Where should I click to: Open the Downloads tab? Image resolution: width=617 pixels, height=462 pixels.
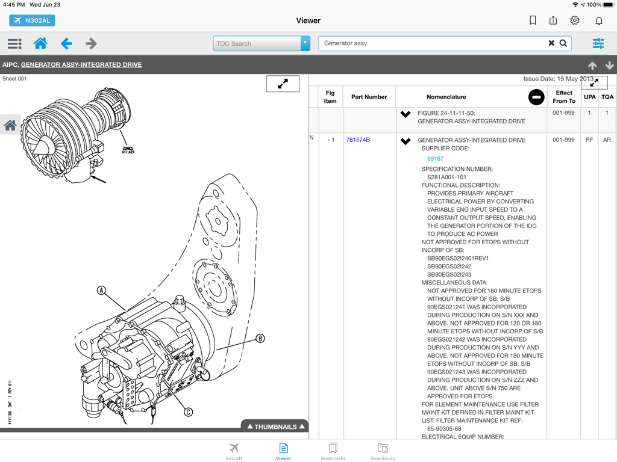coord(383,451)
